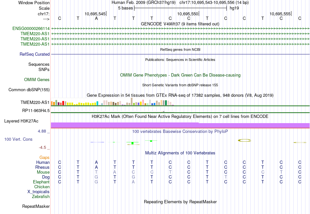Click the Sequences track label

tap(39, 64)
